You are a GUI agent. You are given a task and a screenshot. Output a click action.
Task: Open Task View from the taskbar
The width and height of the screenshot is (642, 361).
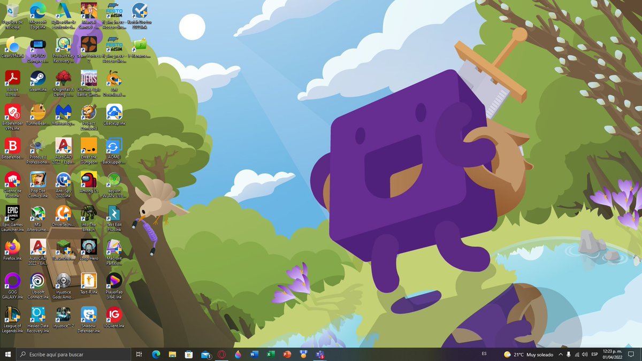139,354
